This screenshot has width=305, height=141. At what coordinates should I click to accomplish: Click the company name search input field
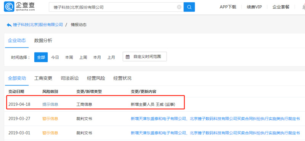pos(116,7)
